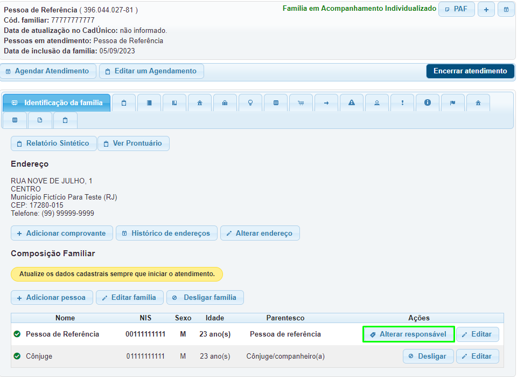Click the plus button beside PAF
Screen dimensions: 517x377
[x=486, y=9]
